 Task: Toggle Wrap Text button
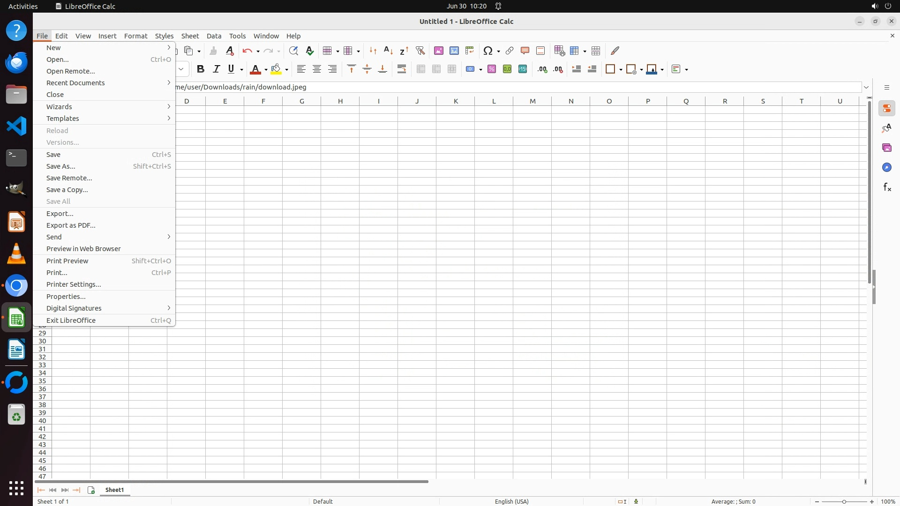pyautogui.click(x=402, y=69)
